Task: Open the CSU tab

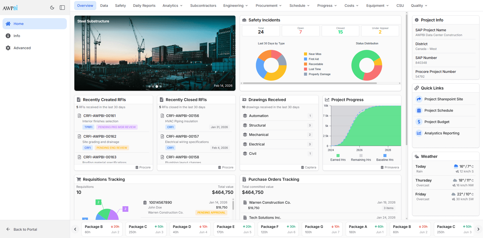Action: pos(400,6)
